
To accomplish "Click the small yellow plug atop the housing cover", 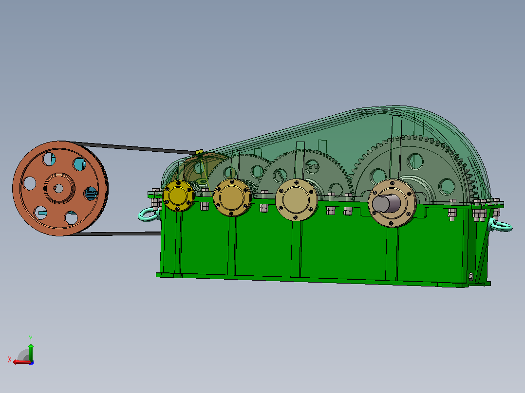I will [199, 152].
